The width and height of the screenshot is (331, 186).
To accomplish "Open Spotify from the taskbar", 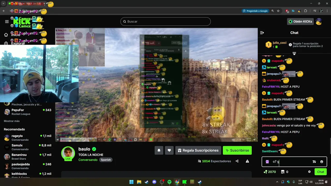I will point(169,182).
